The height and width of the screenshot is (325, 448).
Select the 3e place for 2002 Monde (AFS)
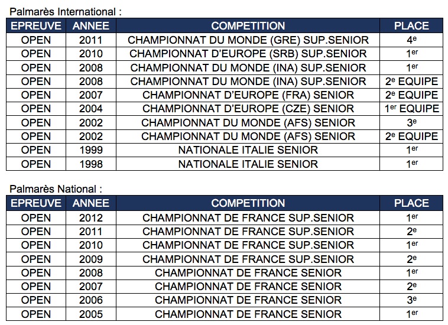(411, 122)
